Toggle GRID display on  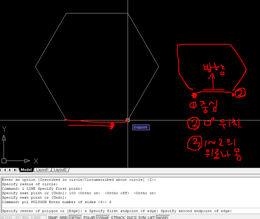[x=63, y=217]
